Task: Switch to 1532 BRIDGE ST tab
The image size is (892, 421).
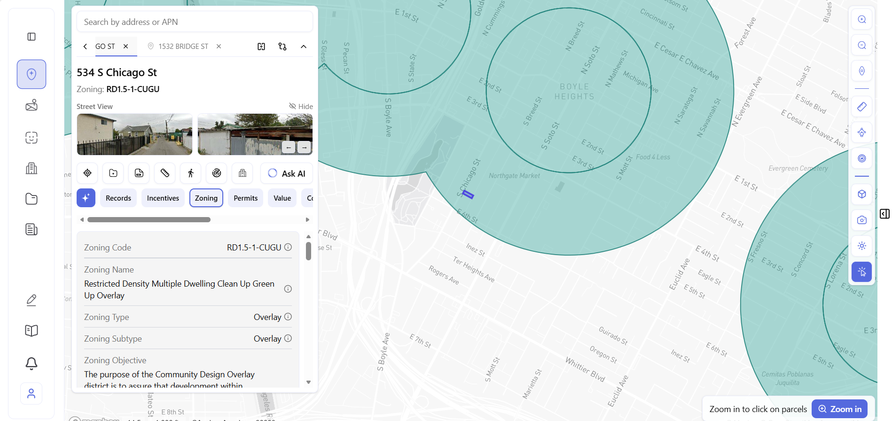Action: [183, 46]
